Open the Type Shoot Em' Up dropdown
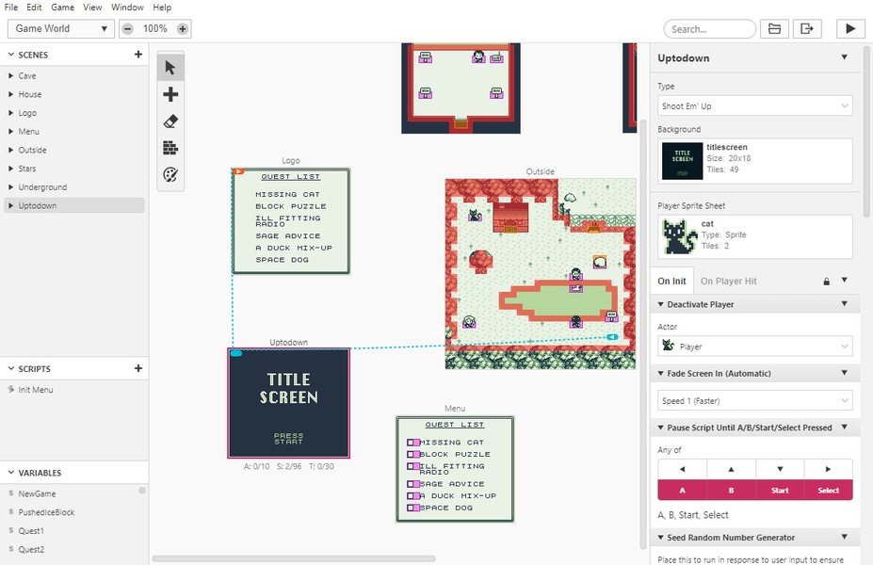873x565 pixels. (x=754, y=106)
